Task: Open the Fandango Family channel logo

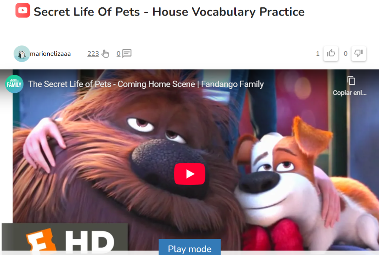Action: (x=14, y=84)
